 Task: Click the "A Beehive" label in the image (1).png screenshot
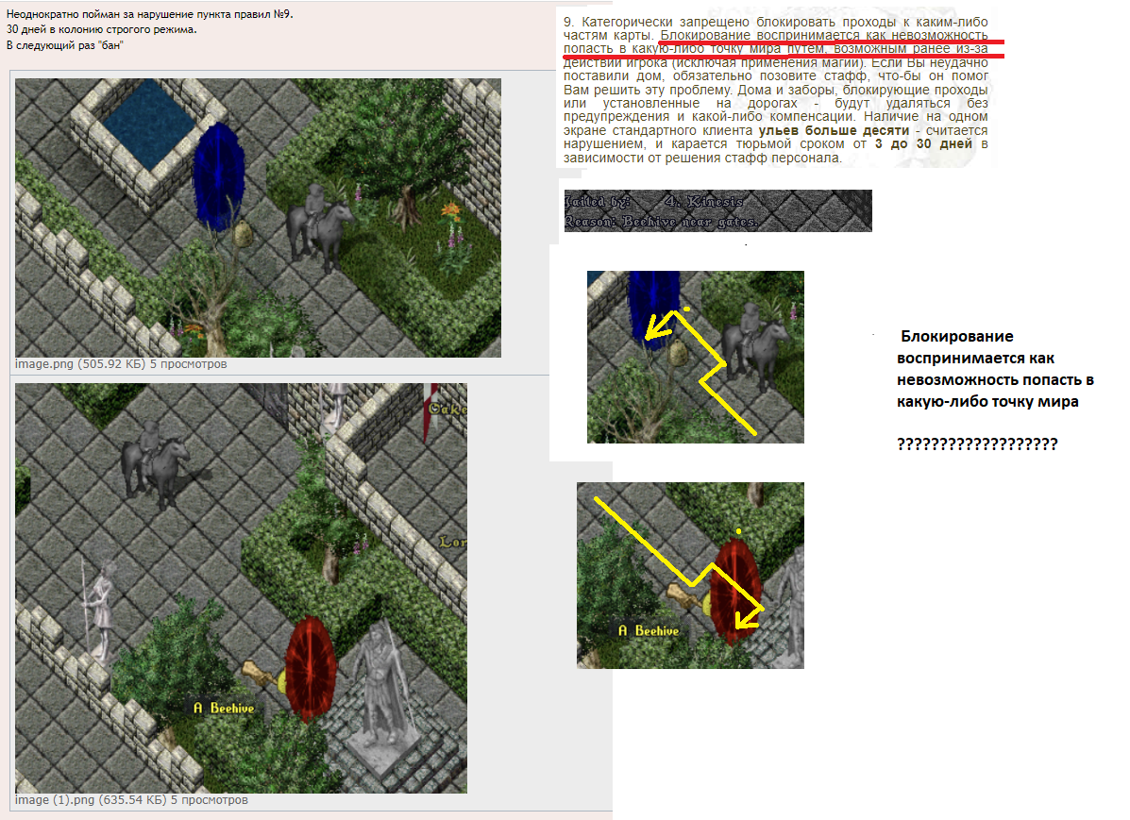coord(224,709)
